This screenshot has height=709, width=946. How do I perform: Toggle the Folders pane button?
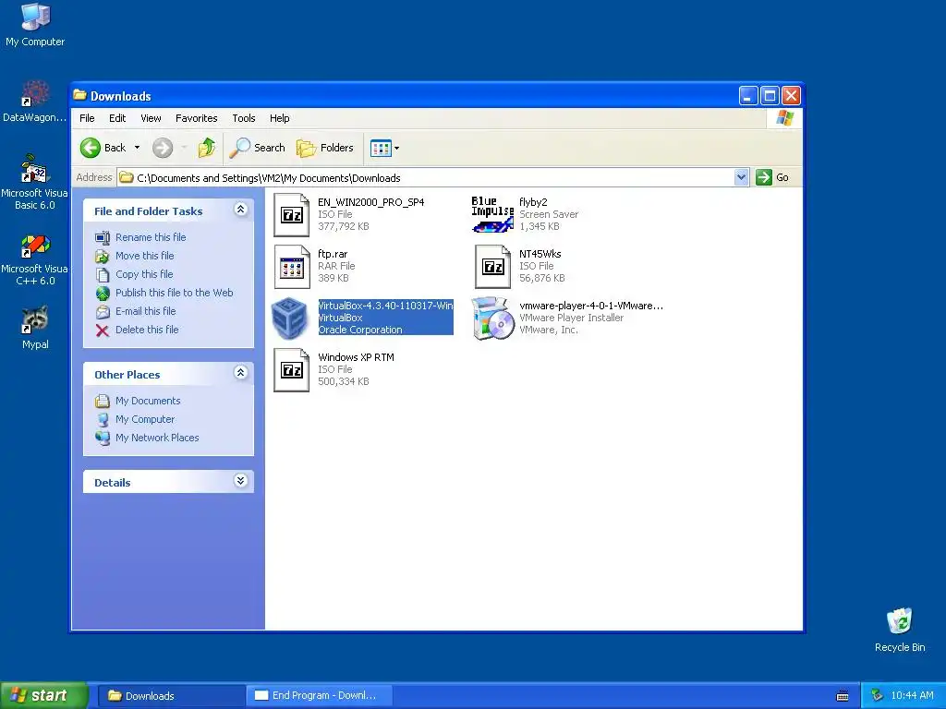324,148
